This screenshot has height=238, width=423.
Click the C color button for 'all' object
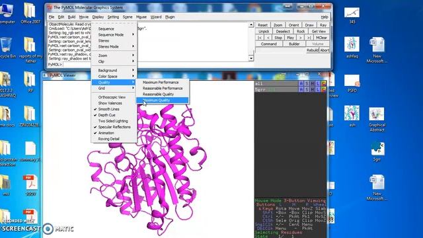click(x=324, y=83)
